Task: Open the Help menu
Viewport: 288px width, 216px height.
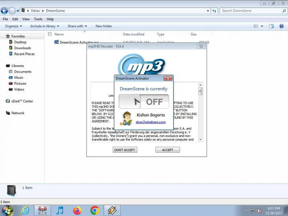Action: click(x=50, y=19)
